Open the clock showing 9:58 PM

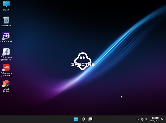pyautogui.click(x=155, y=118)
